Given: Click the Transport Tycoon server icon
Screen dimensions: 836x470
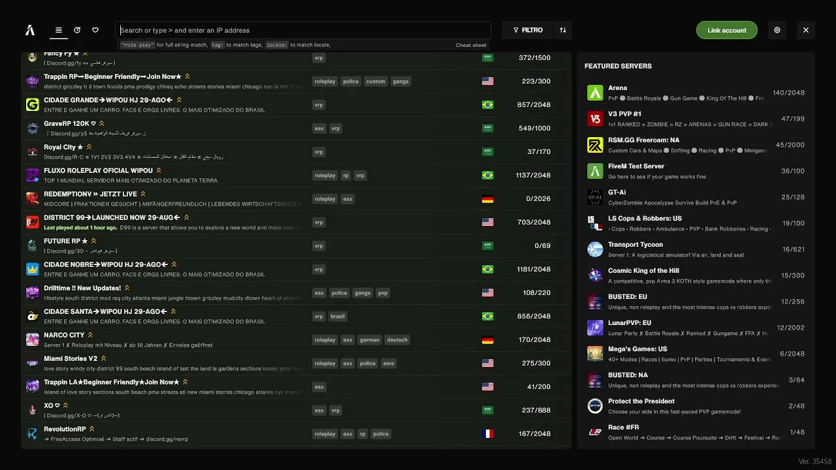Looking at the screenshot, I should coord(595,249).
